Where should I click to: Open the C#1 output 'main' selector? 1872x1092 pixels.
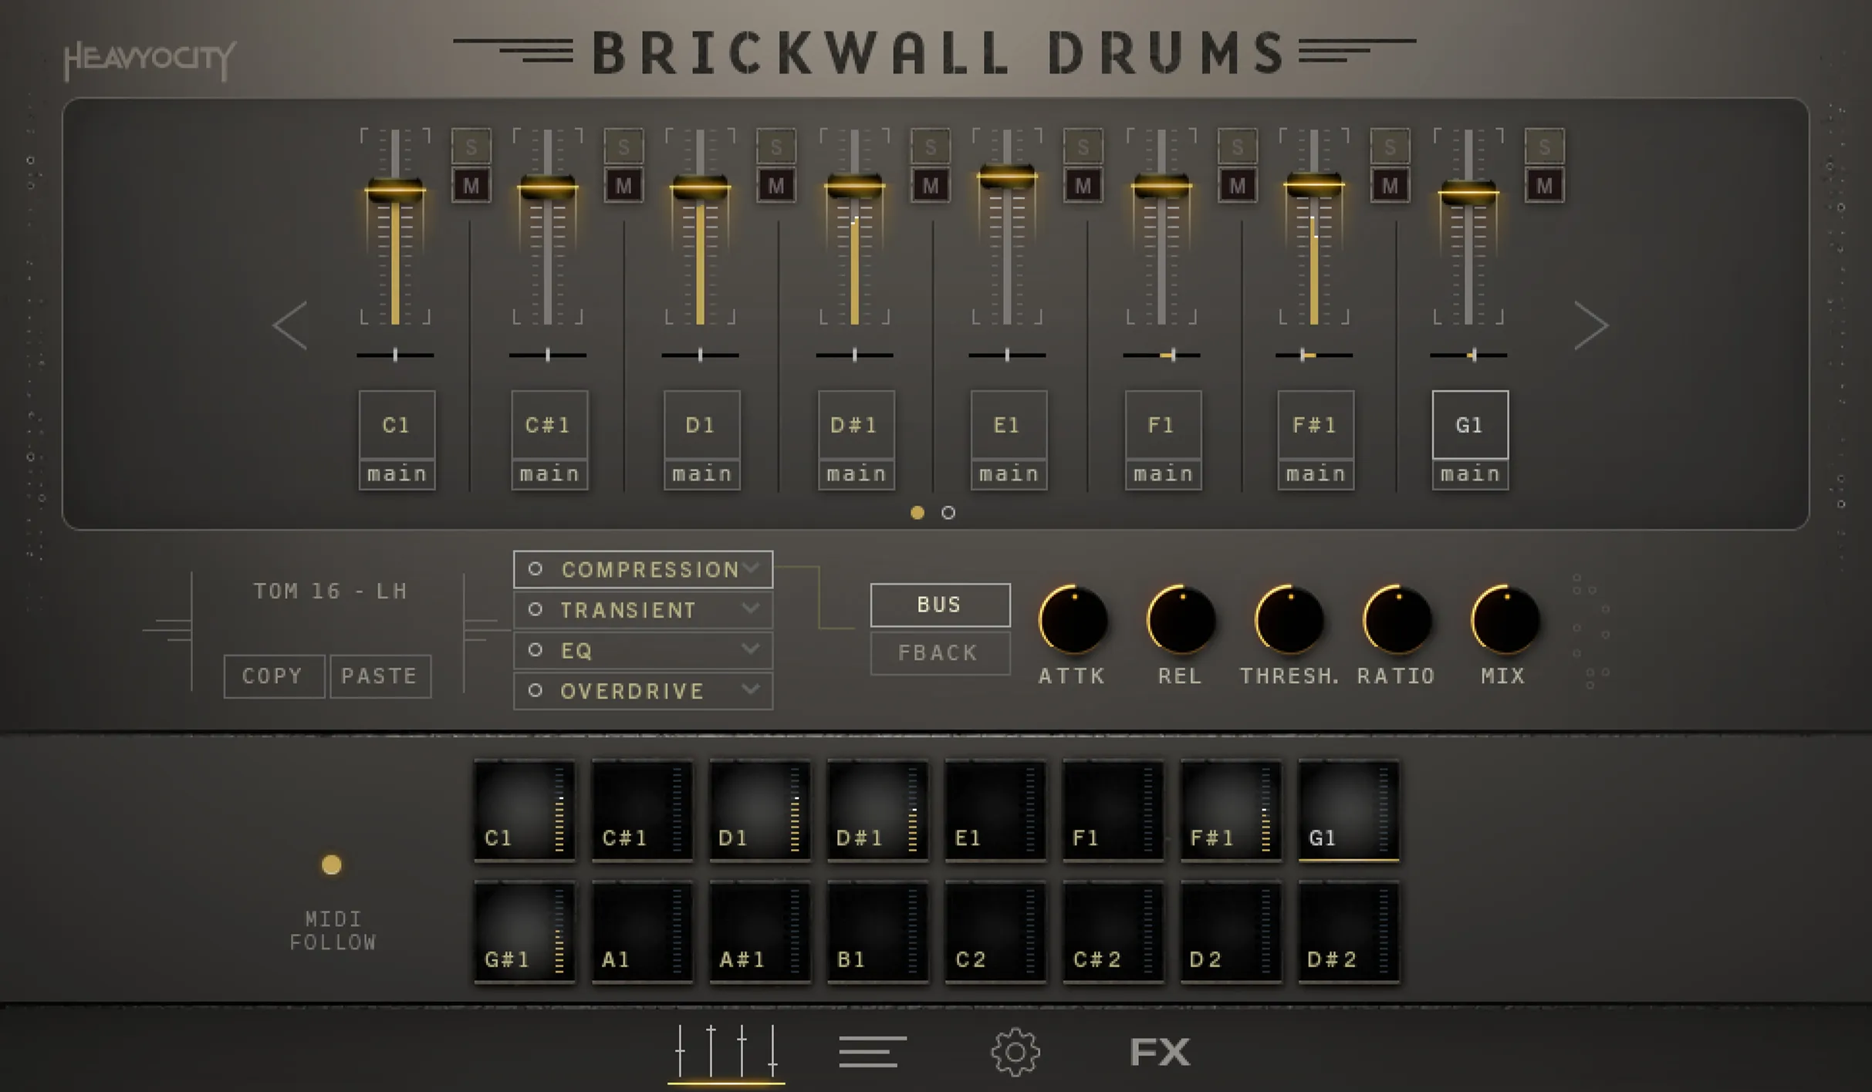(x=549, y=474)
